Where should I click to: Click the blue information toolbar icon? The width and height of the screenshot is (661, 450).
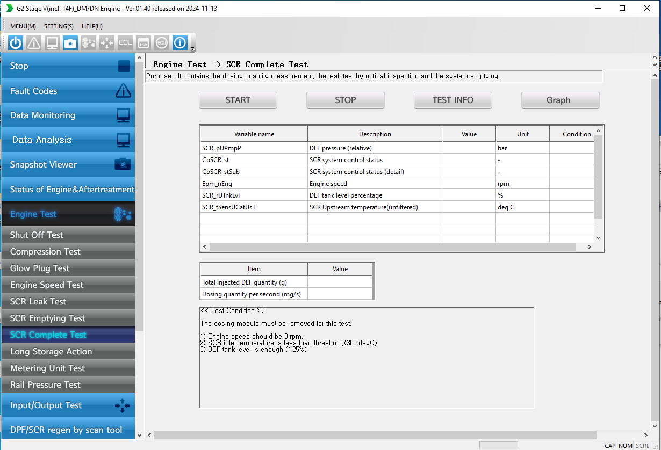click(x=180, y=43)
